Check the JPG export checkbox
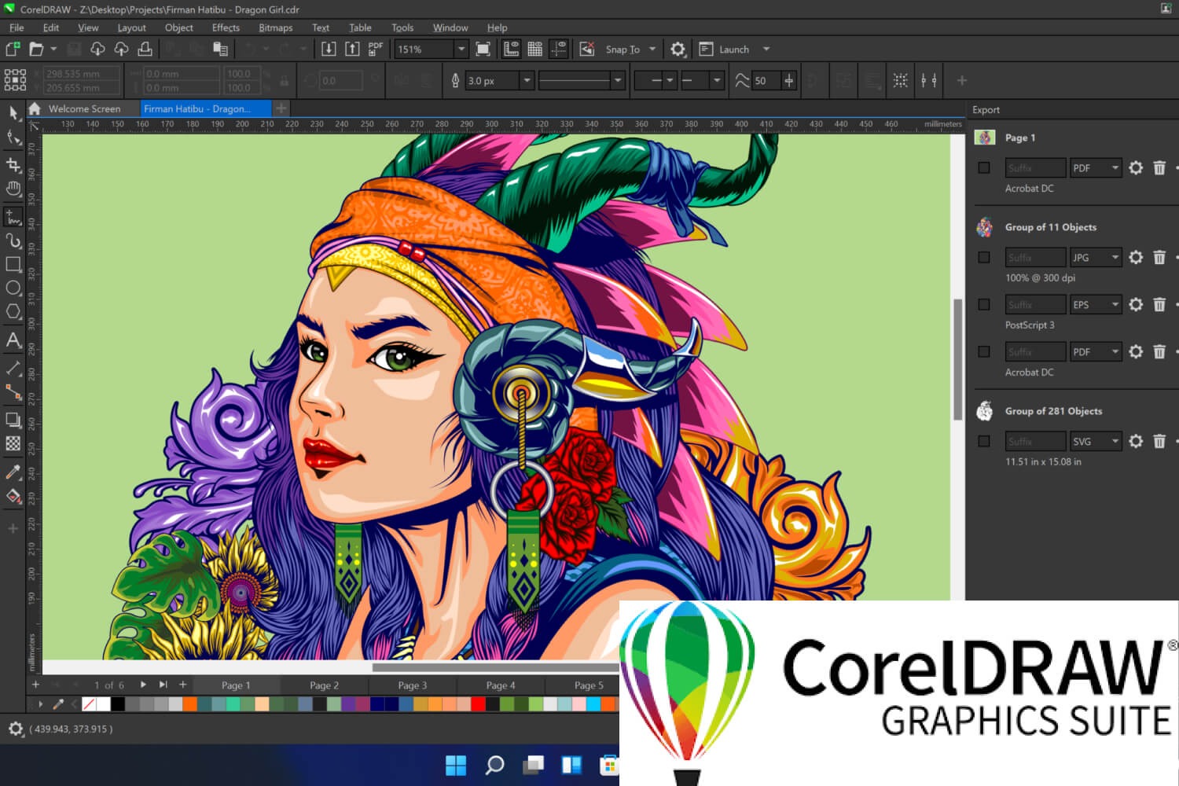This screenshot has width=1179, height=786. [983, 257]
